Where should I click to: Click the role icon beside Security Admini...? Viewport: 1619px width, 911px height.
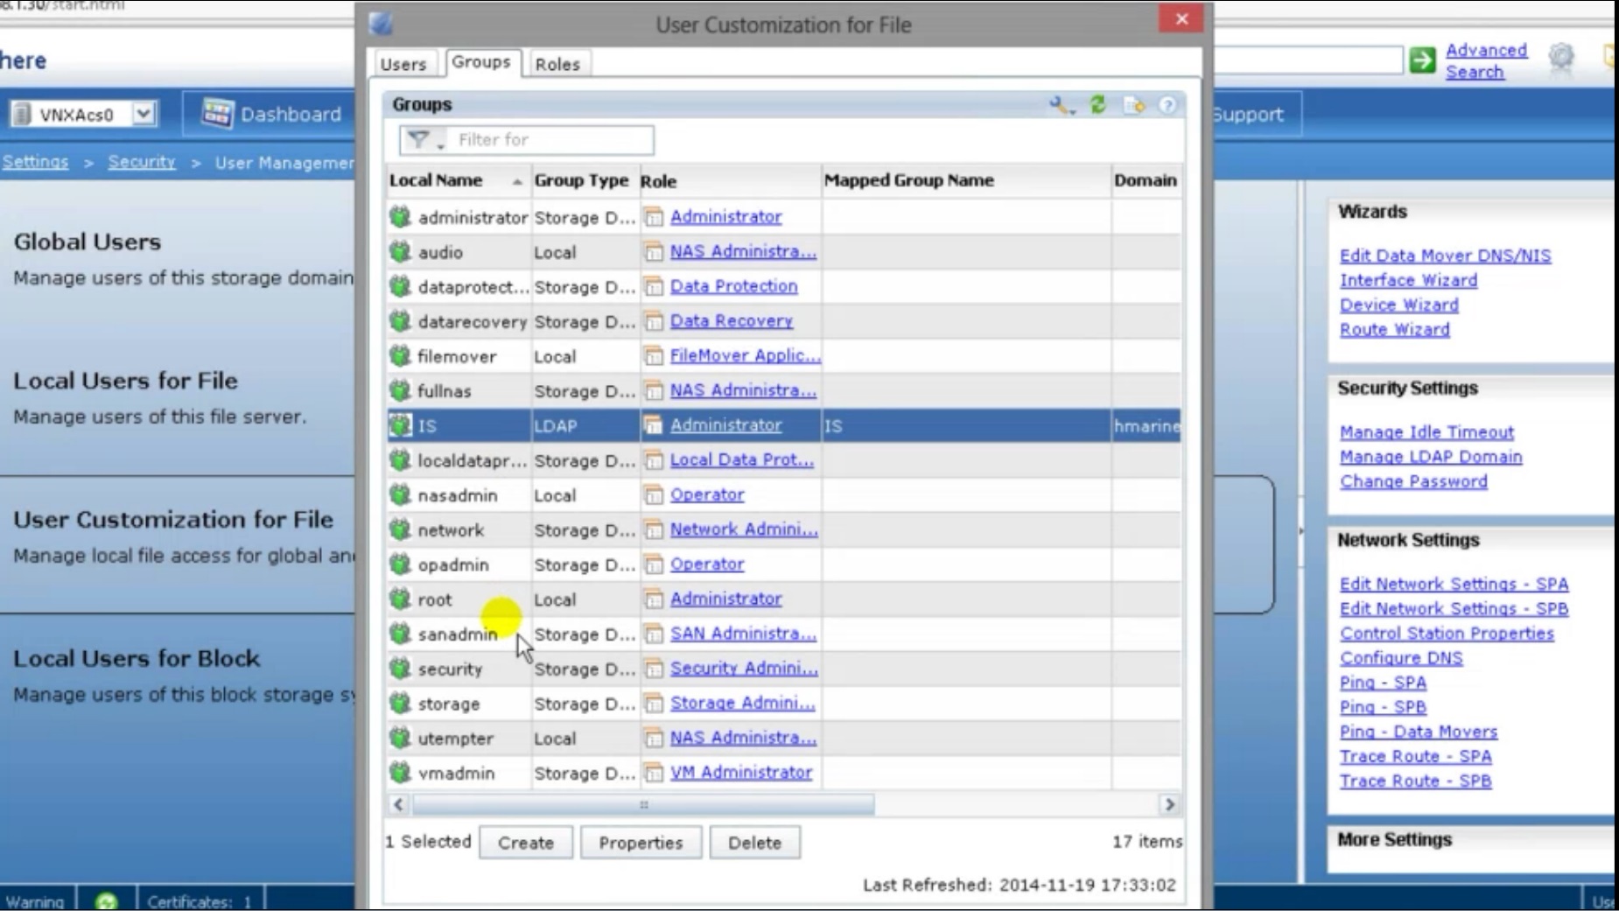tap(654, 669)
